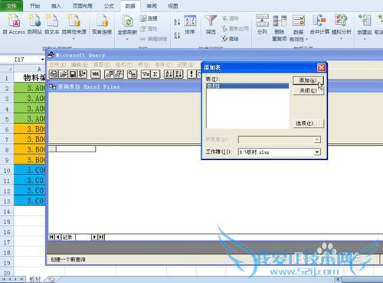Open the Table (表) menu in Microsoft Query
Screen dimensions: 383x283
tap(144, 65)
